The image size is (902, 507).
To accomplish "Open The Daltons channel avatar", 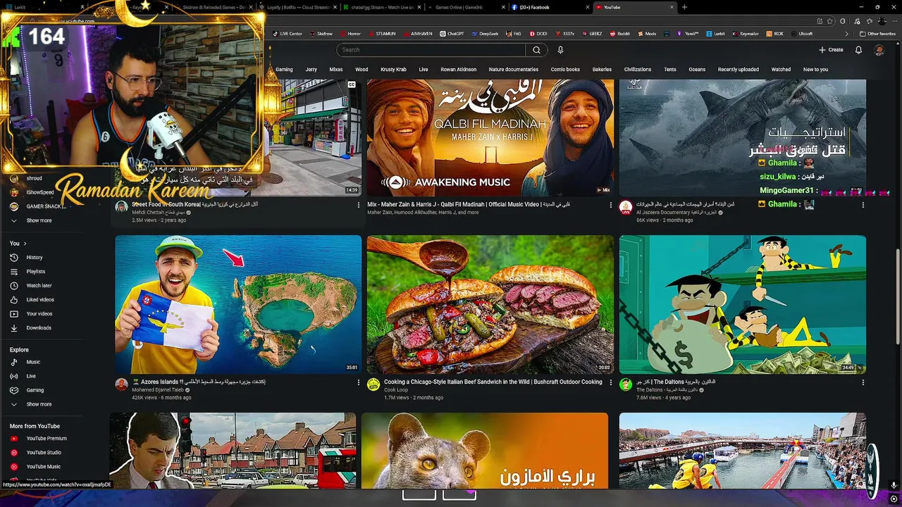I will click(x=625, y=384).
